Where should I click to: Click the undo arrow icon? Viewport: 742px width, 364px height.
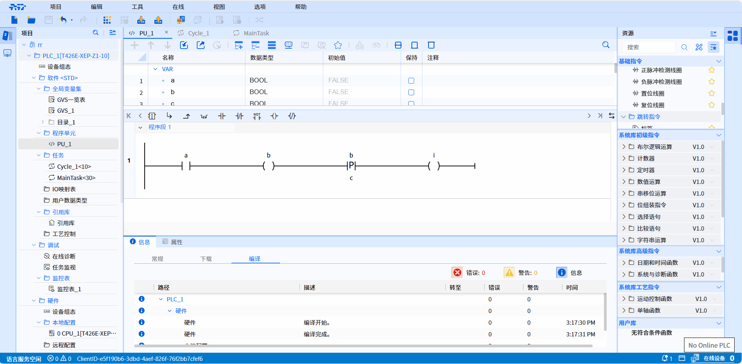point(63,20)
